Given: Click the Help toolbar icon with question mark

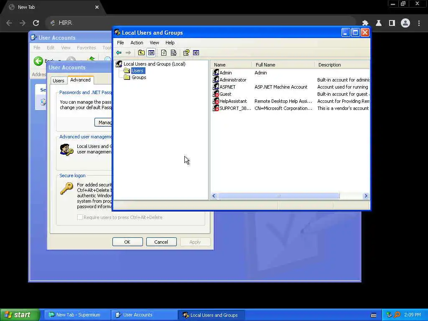Looking at the screenshot, I should pos(186,53).
